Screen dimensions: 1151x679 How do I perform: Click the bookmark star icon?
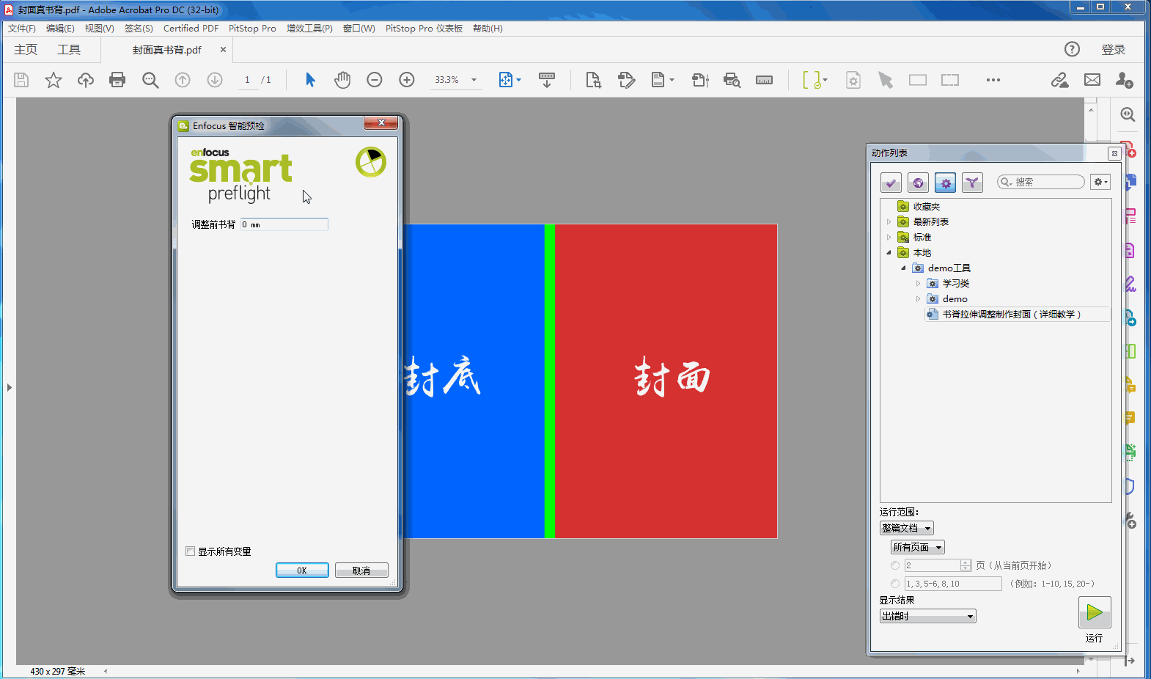(54, 80)
